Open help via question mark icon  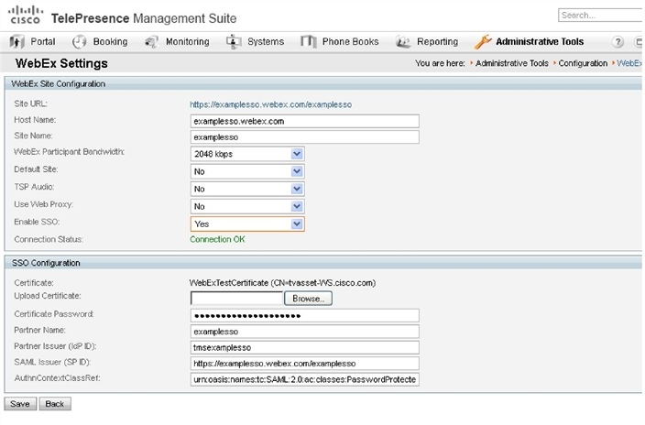coord(618,41)
